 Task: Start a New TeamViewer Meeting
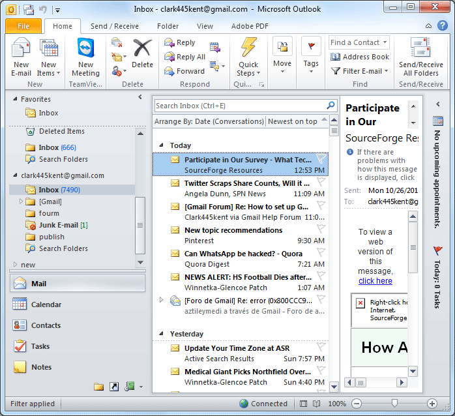coord(85,57)
